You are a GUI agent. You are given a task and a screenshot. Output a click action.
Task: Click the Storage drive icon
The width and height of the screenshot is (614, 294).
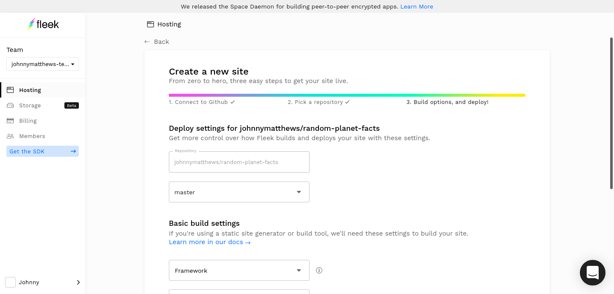coord(10,105)
